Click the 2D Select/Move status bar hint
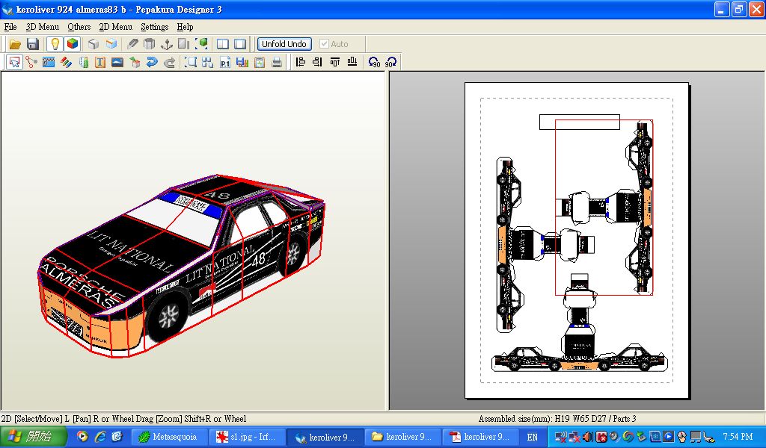Screen dimensions: 766x448 (x=123, y=419)
